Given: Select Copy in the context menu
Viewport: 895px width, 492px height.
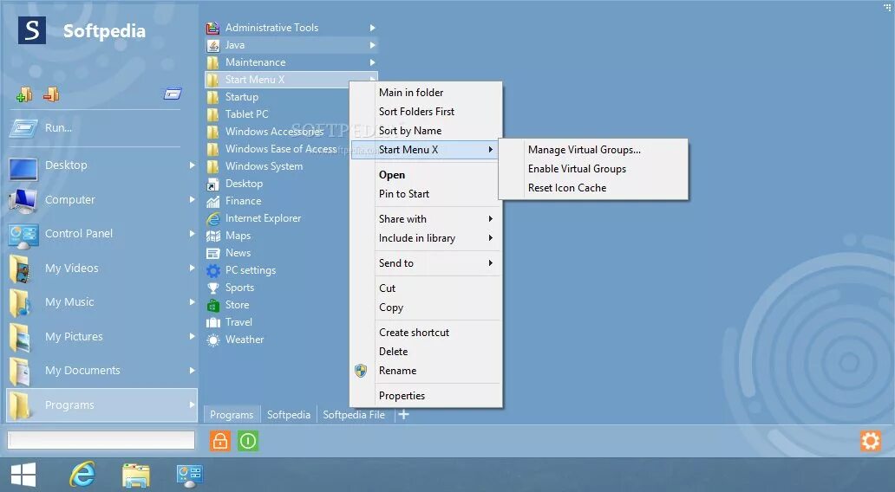Looking at the screenshot, I should point(426,307).
